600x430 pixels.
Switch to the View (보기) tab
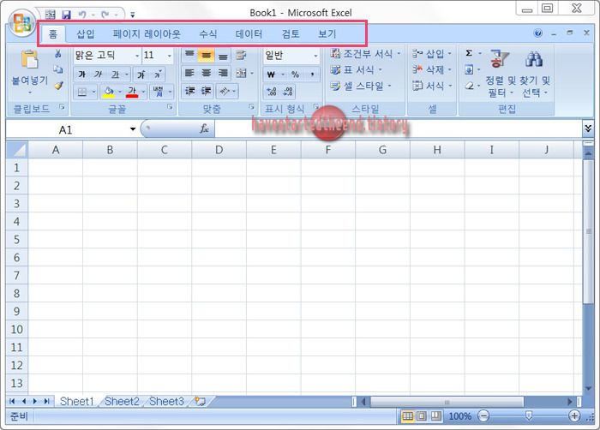coord(327,34)
